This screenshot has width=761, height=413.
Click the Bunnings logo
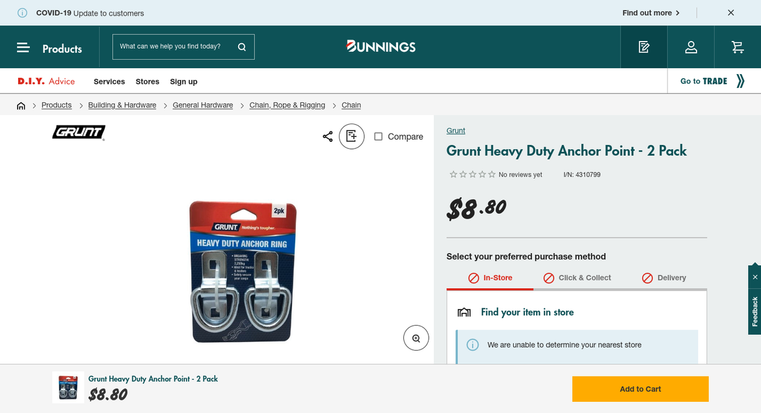(380, 46)
